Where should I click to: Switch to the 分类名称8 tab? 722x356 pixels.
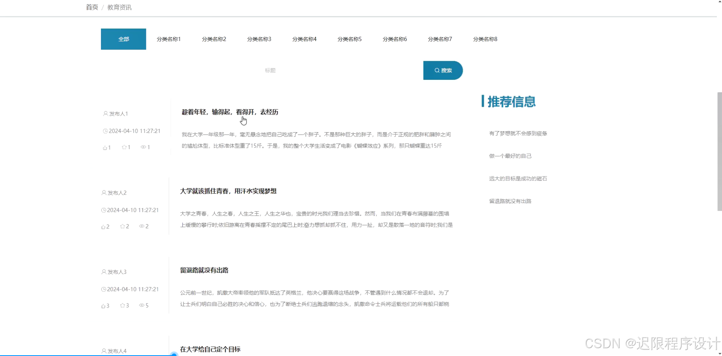(x=485, y=39)
